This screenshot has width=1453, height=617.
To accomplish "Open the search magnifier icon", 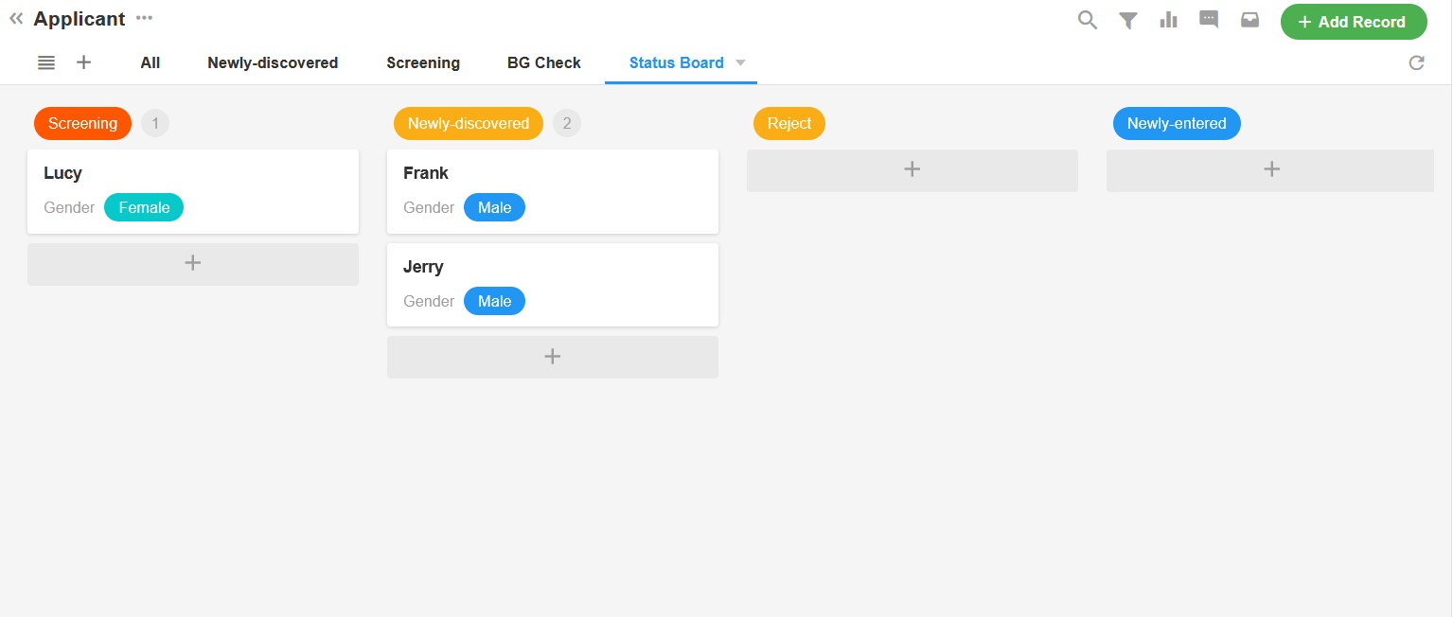I will (x=1088, y=20).
